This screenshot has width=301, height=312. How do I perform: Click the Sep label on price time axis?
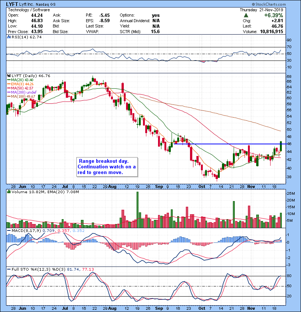point(159,187)
